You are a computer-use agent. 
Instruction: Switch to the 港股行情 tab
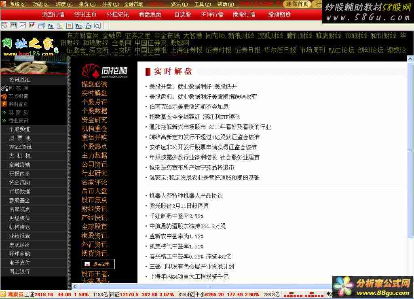coord(244,15)
